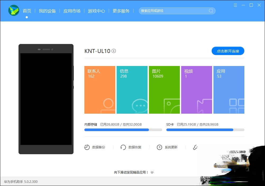Open the 图片 pictures tile
The height and width of the screenshot is (186, 265).
(164, 90)
